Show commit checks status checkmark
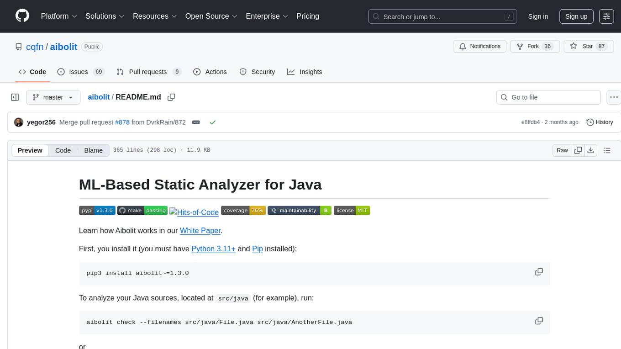 pos(212,122)
